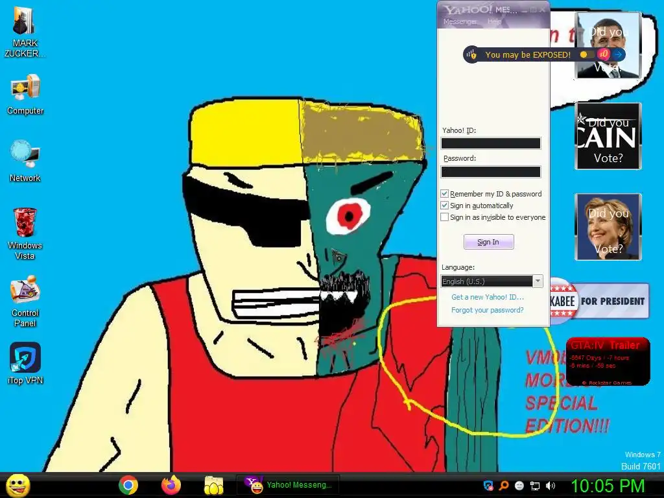Screen dimensions: 664x498
Task: Select the Yahoo! Messenger taskbar button
Action: (x=289, y=485)
